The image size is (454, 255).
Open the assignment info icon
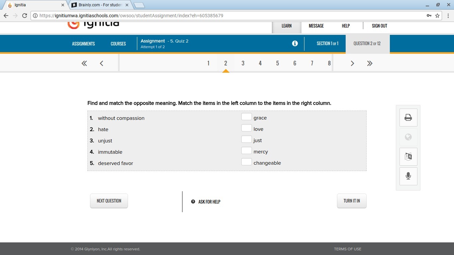tap(295, 43)
